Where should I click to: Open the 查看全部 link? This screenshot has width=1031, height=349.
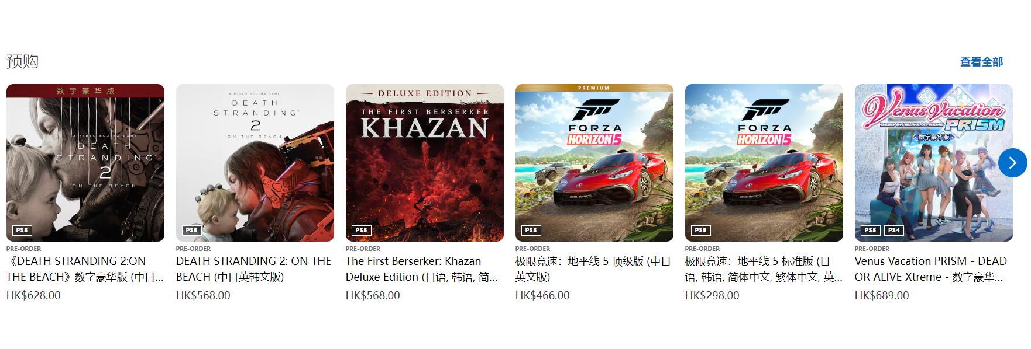[x=981, y=62]
